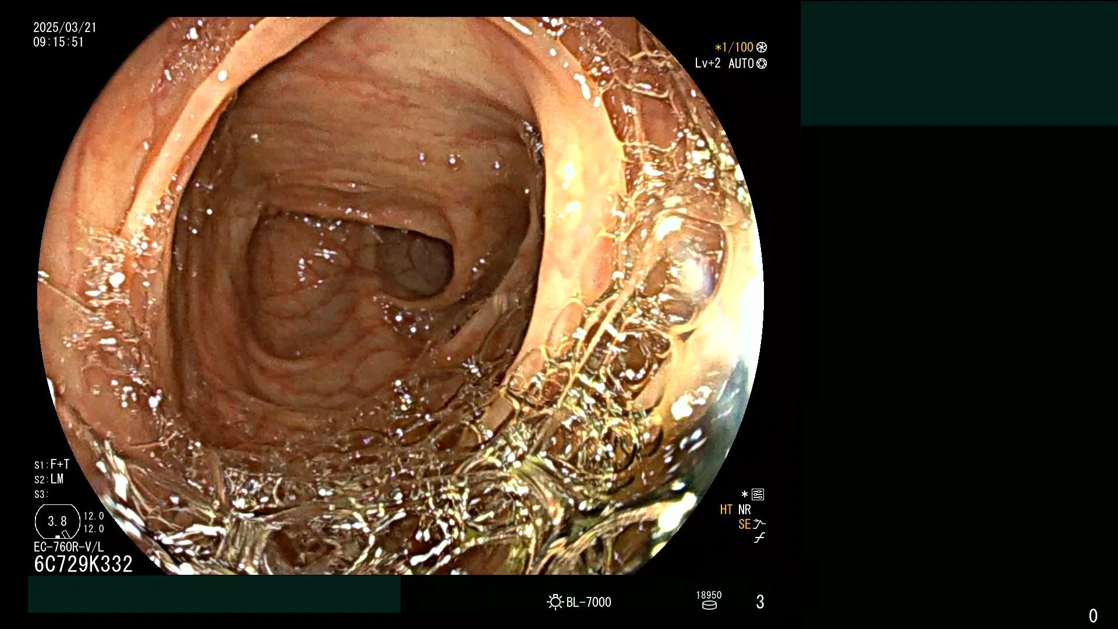This screenshot has width=1118, height=629.
Task: Click the *1/100 shutter speed value
Action: pyautogui.click(x=734, y=47)
